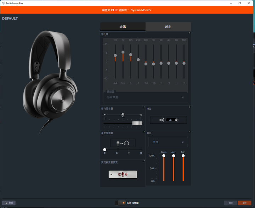Click the equalizer help question mark
This screenshot has width=255, height=208.
point(189,33)
